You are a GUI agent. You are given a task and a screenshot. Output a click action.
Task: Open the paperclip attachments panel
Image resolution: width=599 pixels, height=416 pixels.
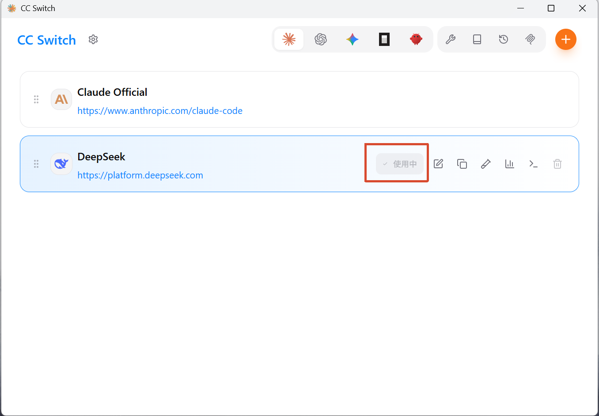(530, 39)
